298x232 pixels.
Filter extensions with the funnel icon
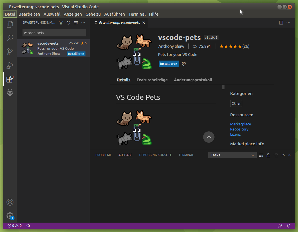pyautogui.click(x=61, y=23)
